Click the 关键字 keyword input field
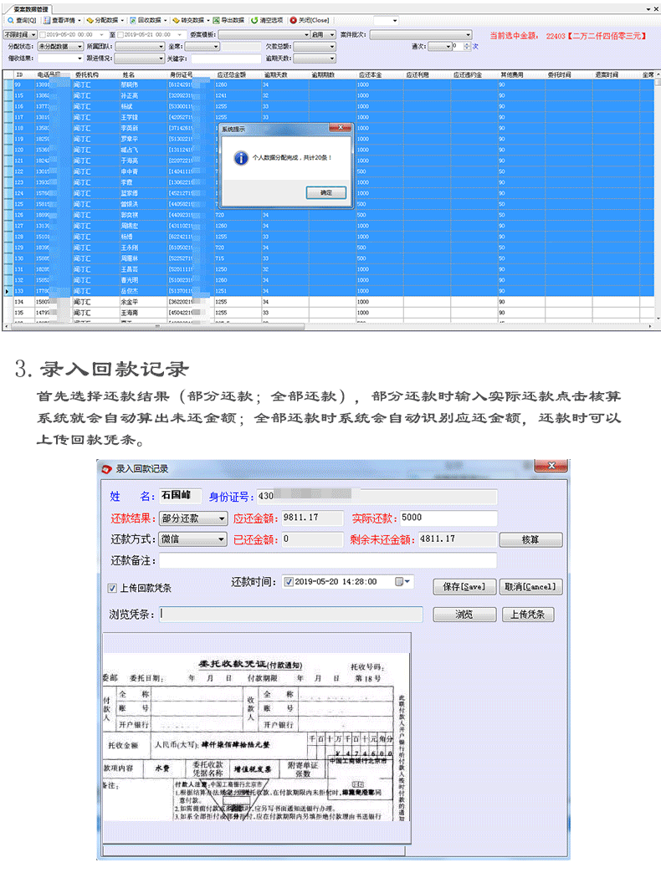 tap(226, 59)
